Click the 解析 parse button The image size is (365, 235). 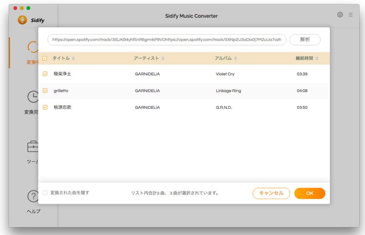click(305, 40)
